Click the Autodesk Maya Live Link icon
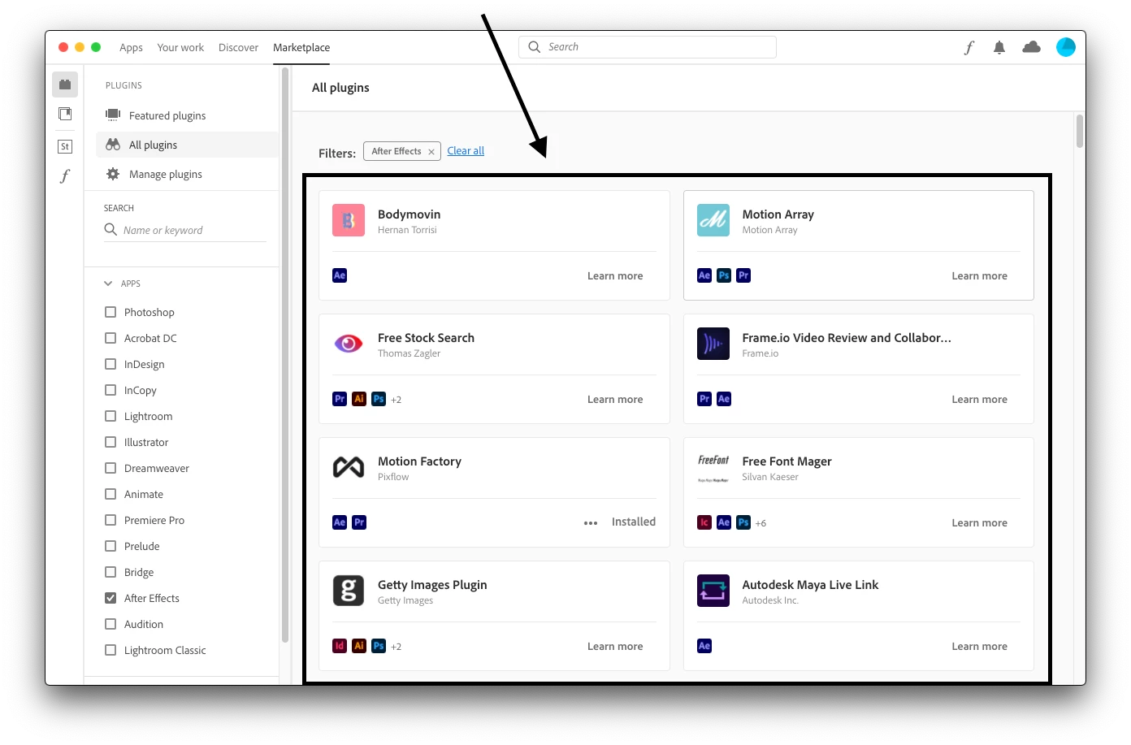Viewport: 1131px width, 745px height. click(713, 591)
